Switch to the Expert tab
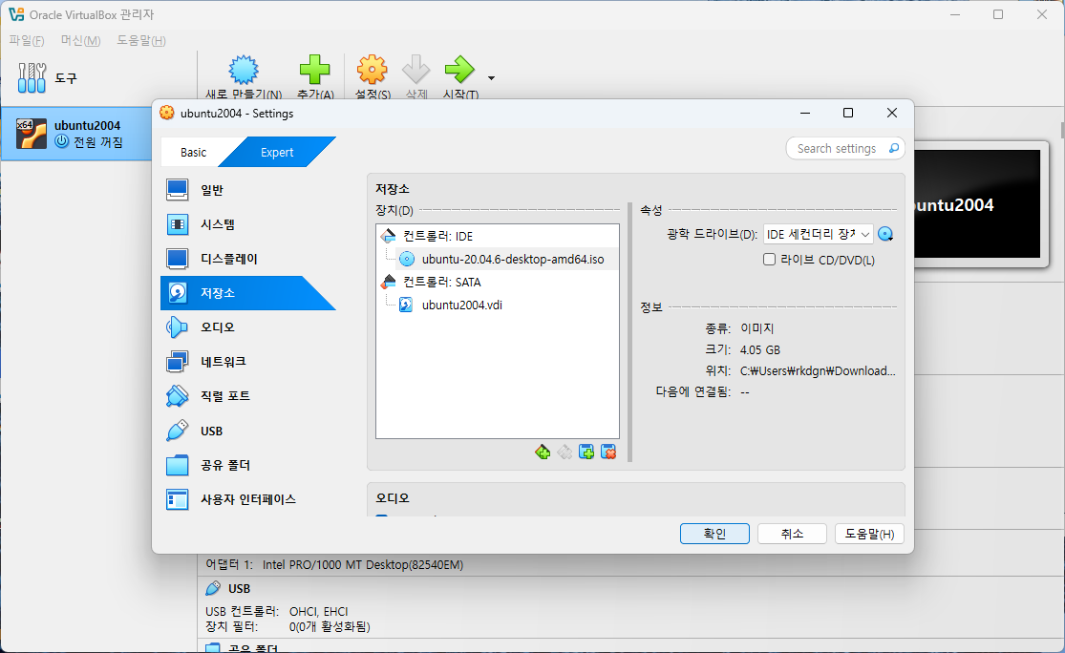 pyautogui.click(x=277, y=153)
